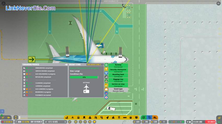Click the Security checkpoint Connected button
Screen dimensions: 222x124
coord(118,71)
